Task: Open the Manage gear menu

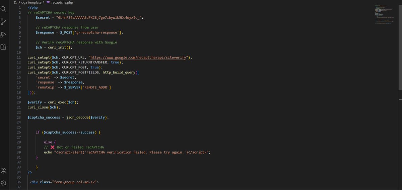Action: (x=3, y=183)
